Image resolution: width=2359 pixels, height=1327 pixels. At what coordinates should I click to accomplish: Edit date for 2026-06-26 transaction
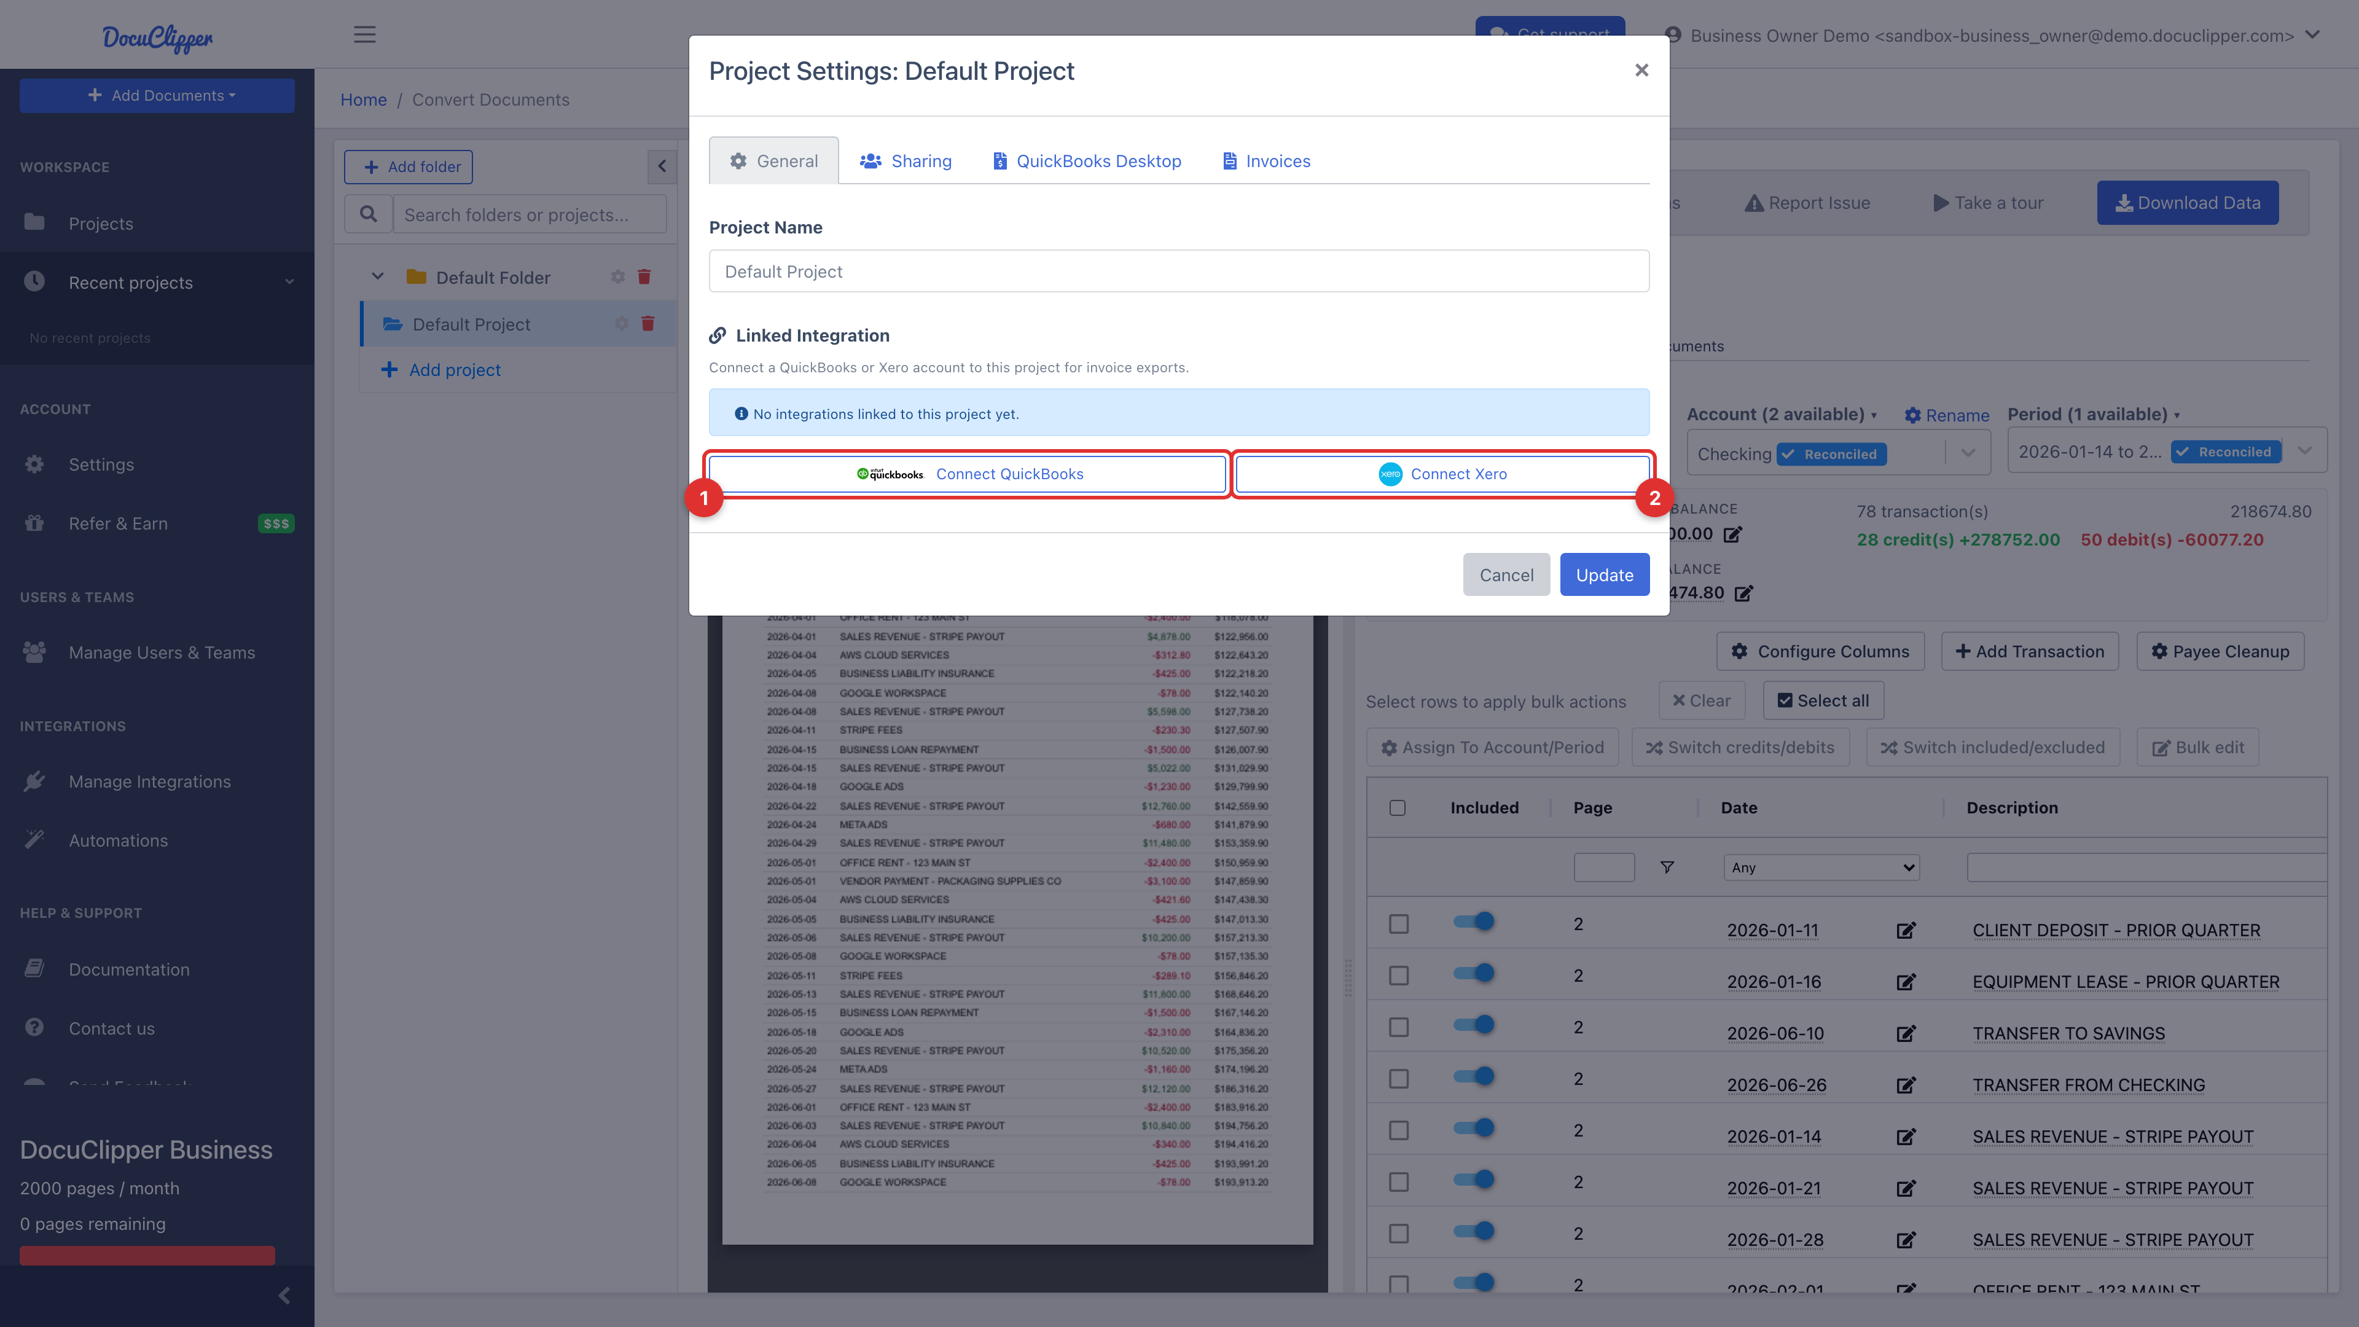pyautogui.click(x=1906, y=1085)
